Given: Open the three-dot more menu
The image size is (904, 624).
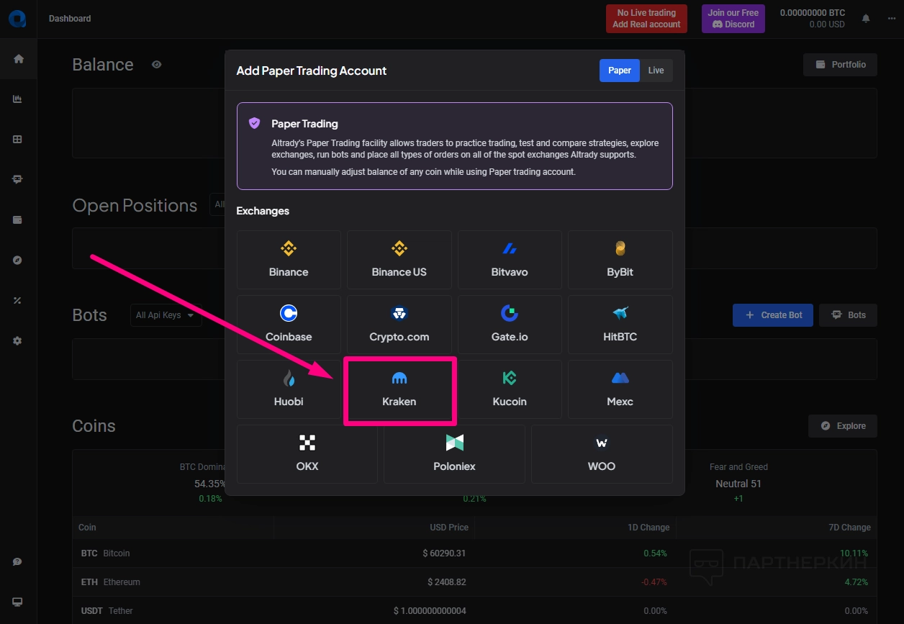Looking at the screenshot, I should (x=892, y=19).
